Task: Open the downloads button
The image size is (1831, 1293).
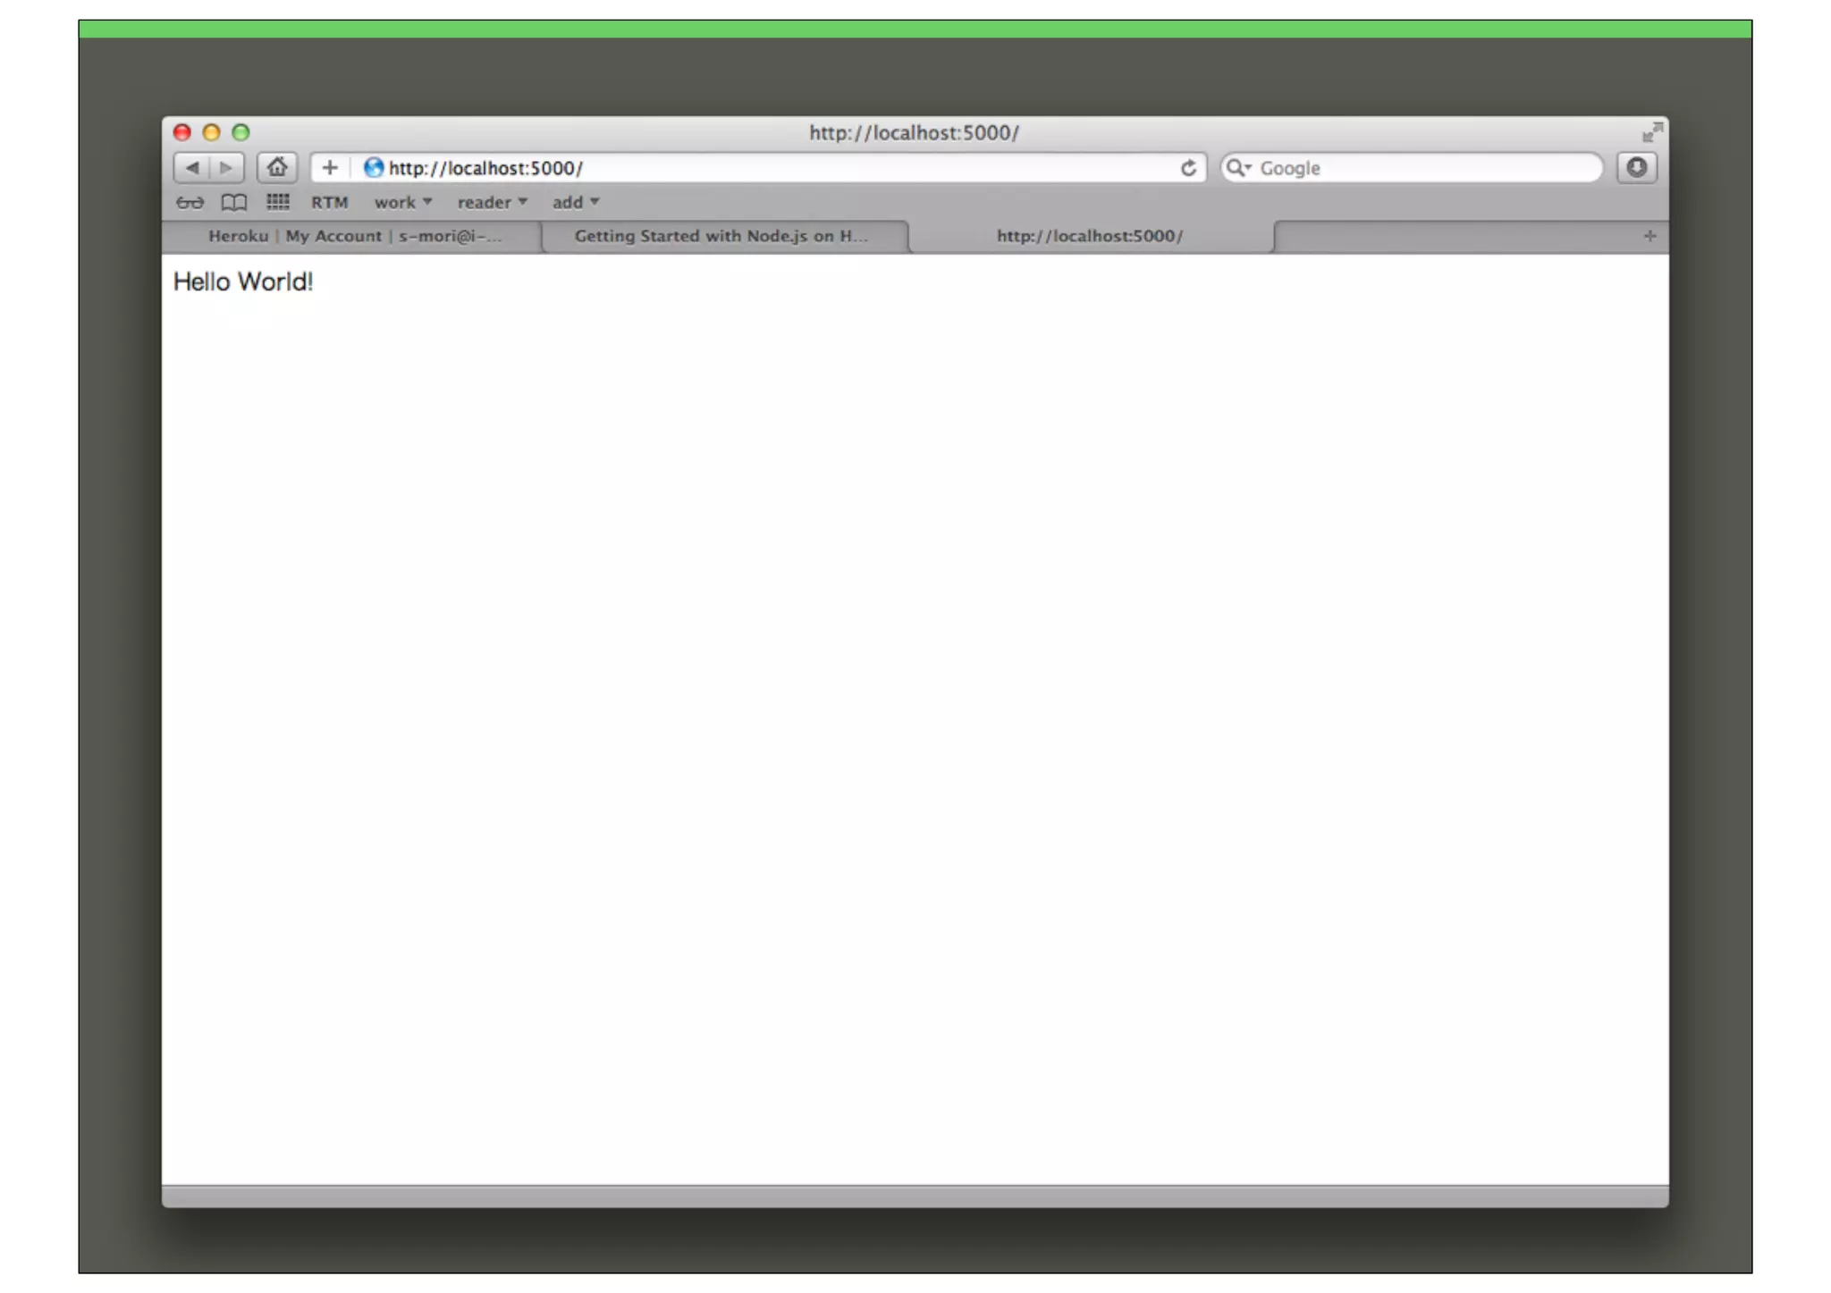Action: click(x=1636, y=168)
